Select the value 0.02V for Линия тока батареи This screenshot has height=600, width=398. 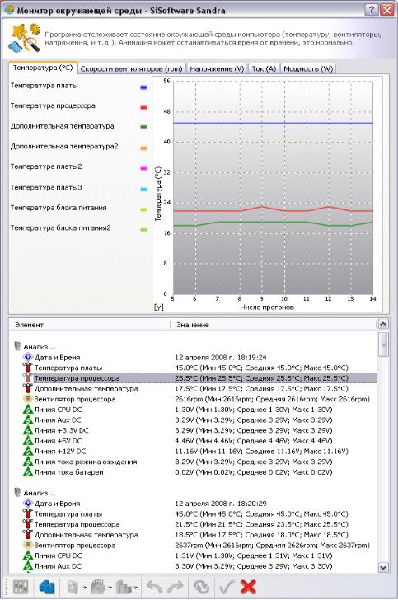(x=253, y=472)
